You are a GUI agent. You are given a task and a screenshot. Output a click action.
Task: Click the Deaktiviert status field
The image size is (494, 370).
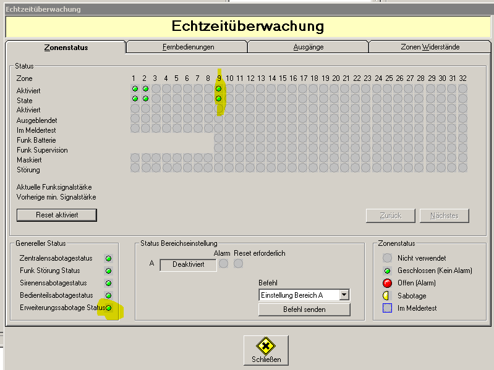(x=189, y=265)
